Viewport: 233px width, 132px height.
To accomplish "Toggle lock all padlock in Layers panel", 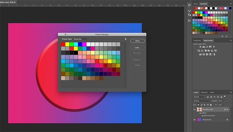I will coord(211,105).
